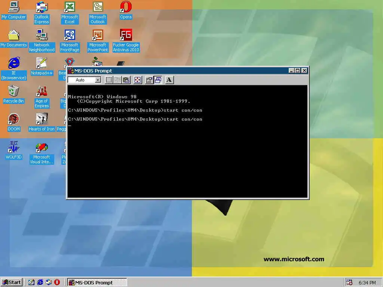Launch Opera from the quick launch bar
This screenshot has height=287, width=383.
tap(57, 283)
